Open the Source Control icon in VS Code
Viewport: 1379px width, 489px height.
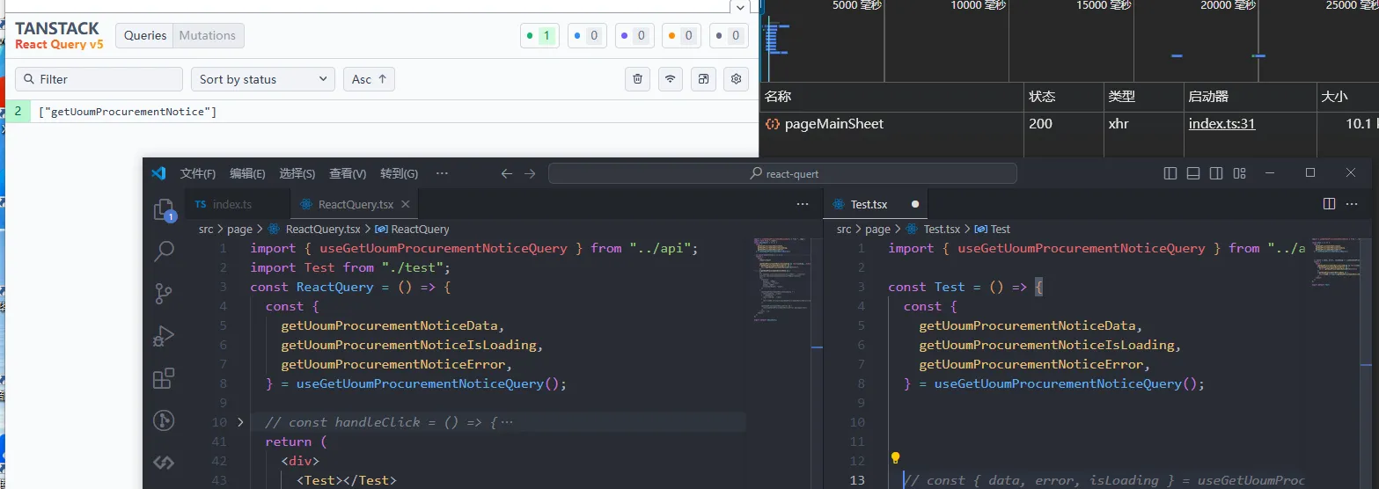coord(164,293)
